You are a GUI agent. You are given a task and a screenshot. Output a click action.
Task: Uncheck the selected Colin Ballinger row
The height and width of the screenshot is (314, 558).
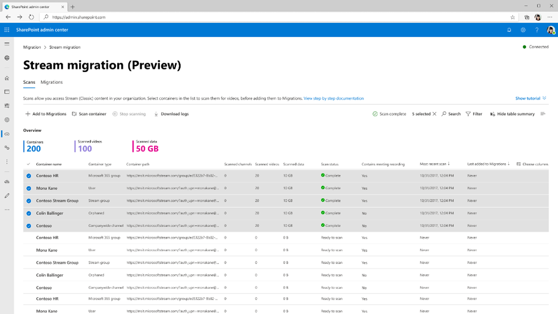[x=29, y=213]
